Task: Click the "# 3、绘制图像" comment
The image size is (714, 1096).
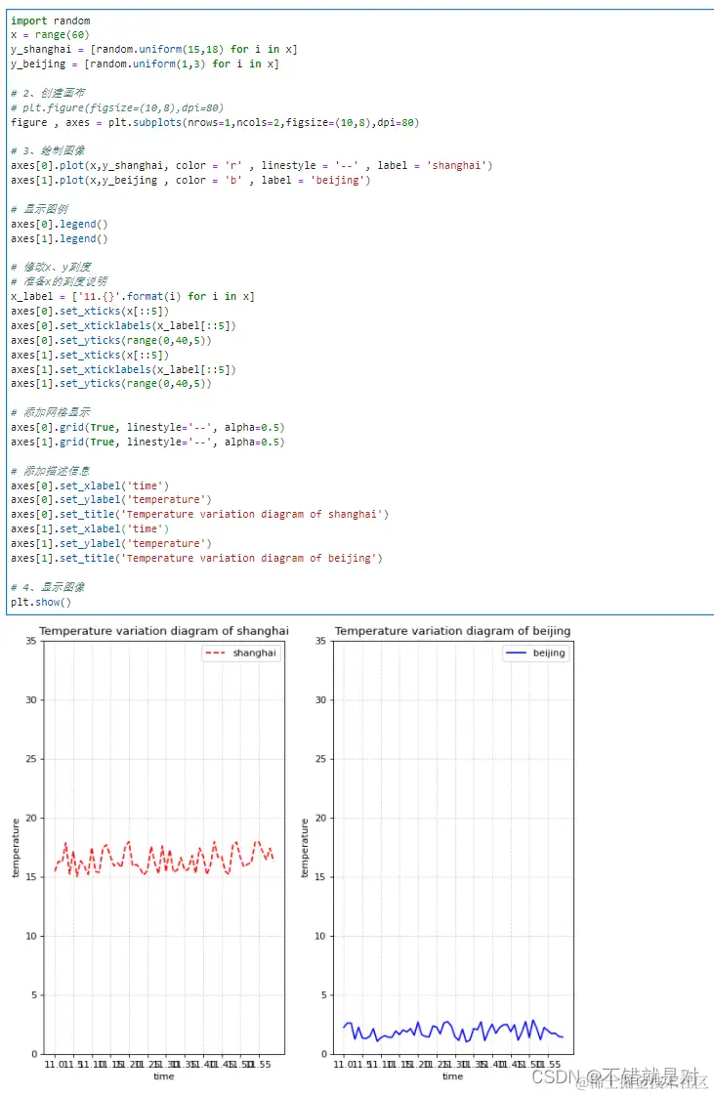Action: pos(48,151)
